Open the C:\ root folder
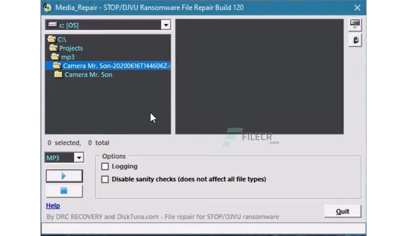408x236 pixels. tap(57, 39)
